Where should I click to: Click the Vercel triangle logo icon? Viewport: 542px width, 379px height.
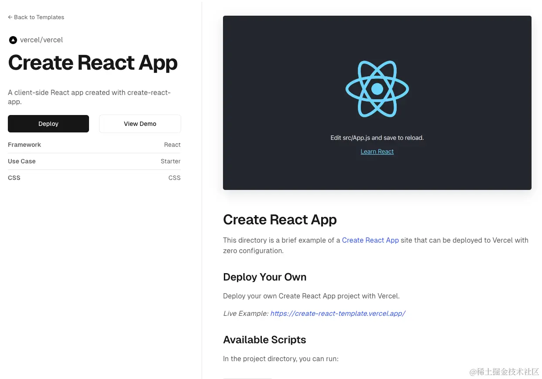click(x=13, y=40)
